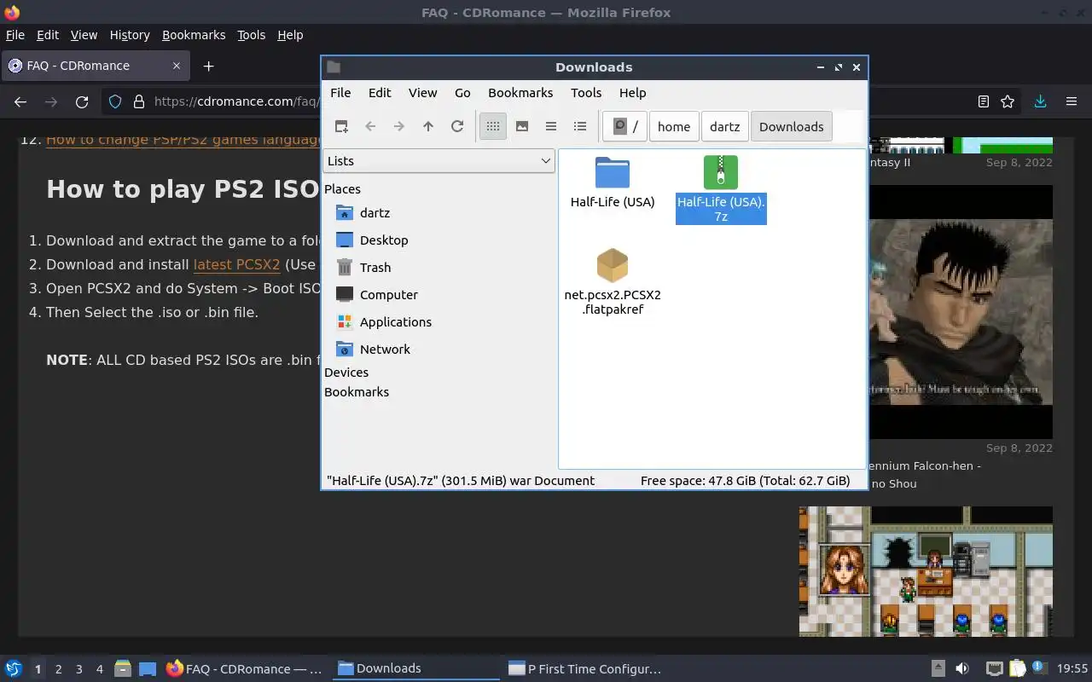Go to parent folder with up arrow
This screenshot has width=1092, height=682.
pos(428,126)
